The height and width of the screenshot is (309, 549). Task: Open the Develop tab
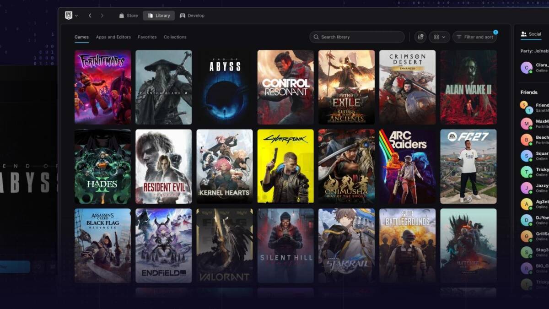coord(192,16)
